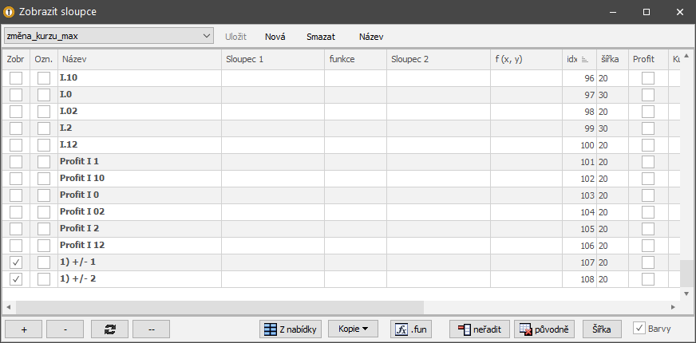
Task: Uncheck Zobr checkbox for 1) +/- 1
Action: [x=16, y=262]
